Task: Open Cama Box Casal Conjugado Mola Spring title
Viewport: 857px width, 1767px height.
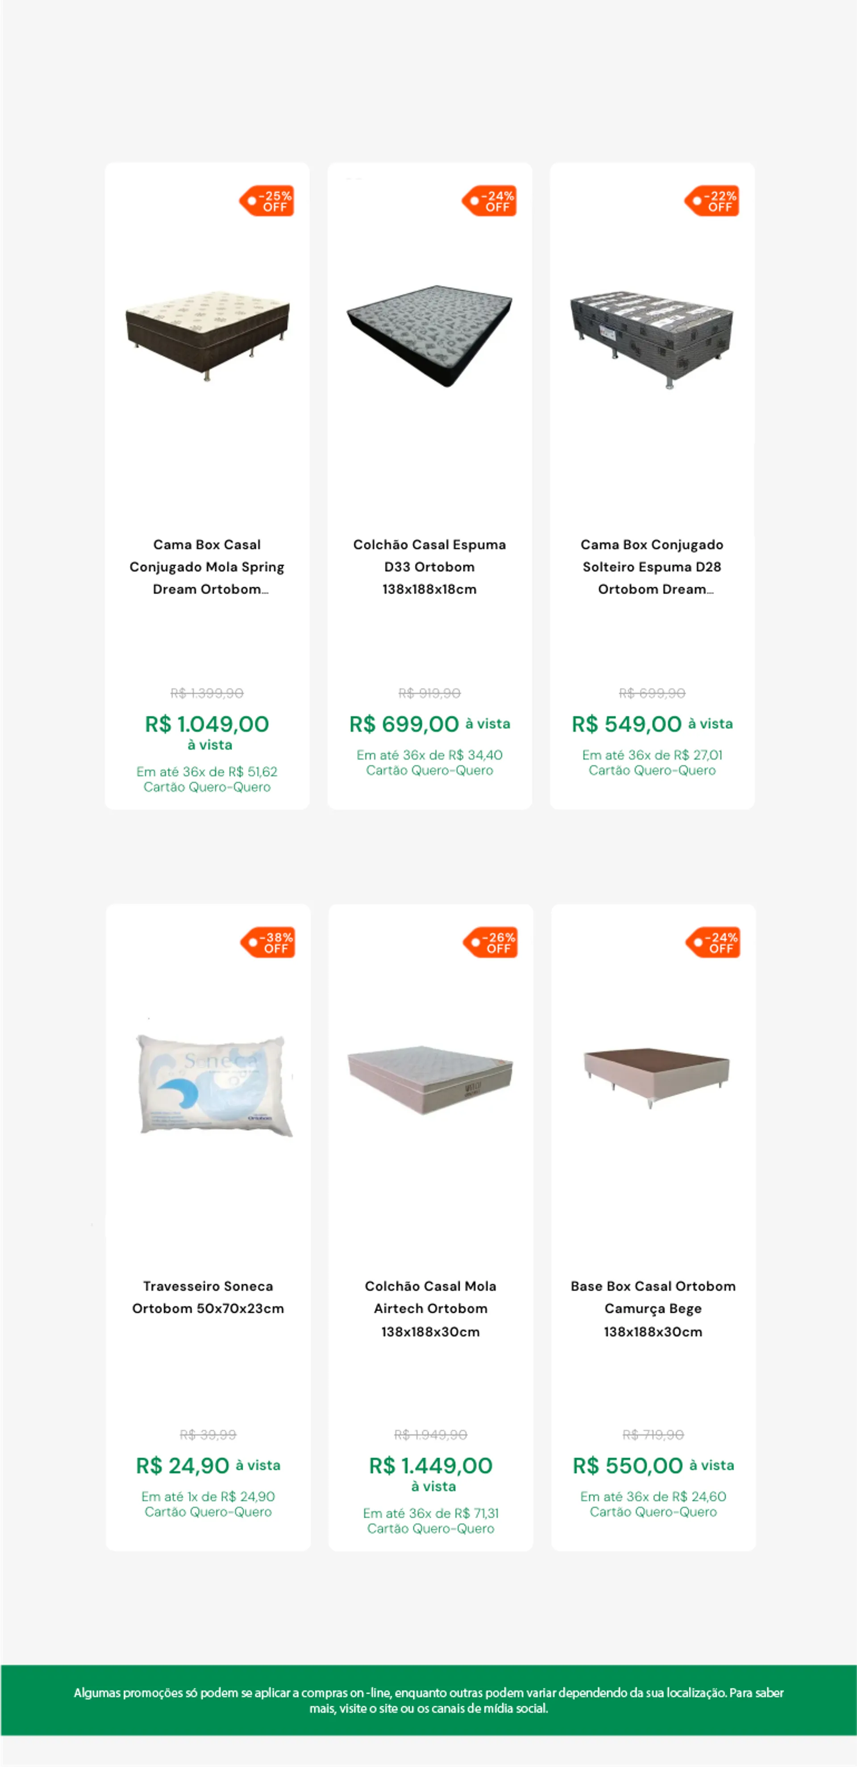Action: [x=207, y=567]
